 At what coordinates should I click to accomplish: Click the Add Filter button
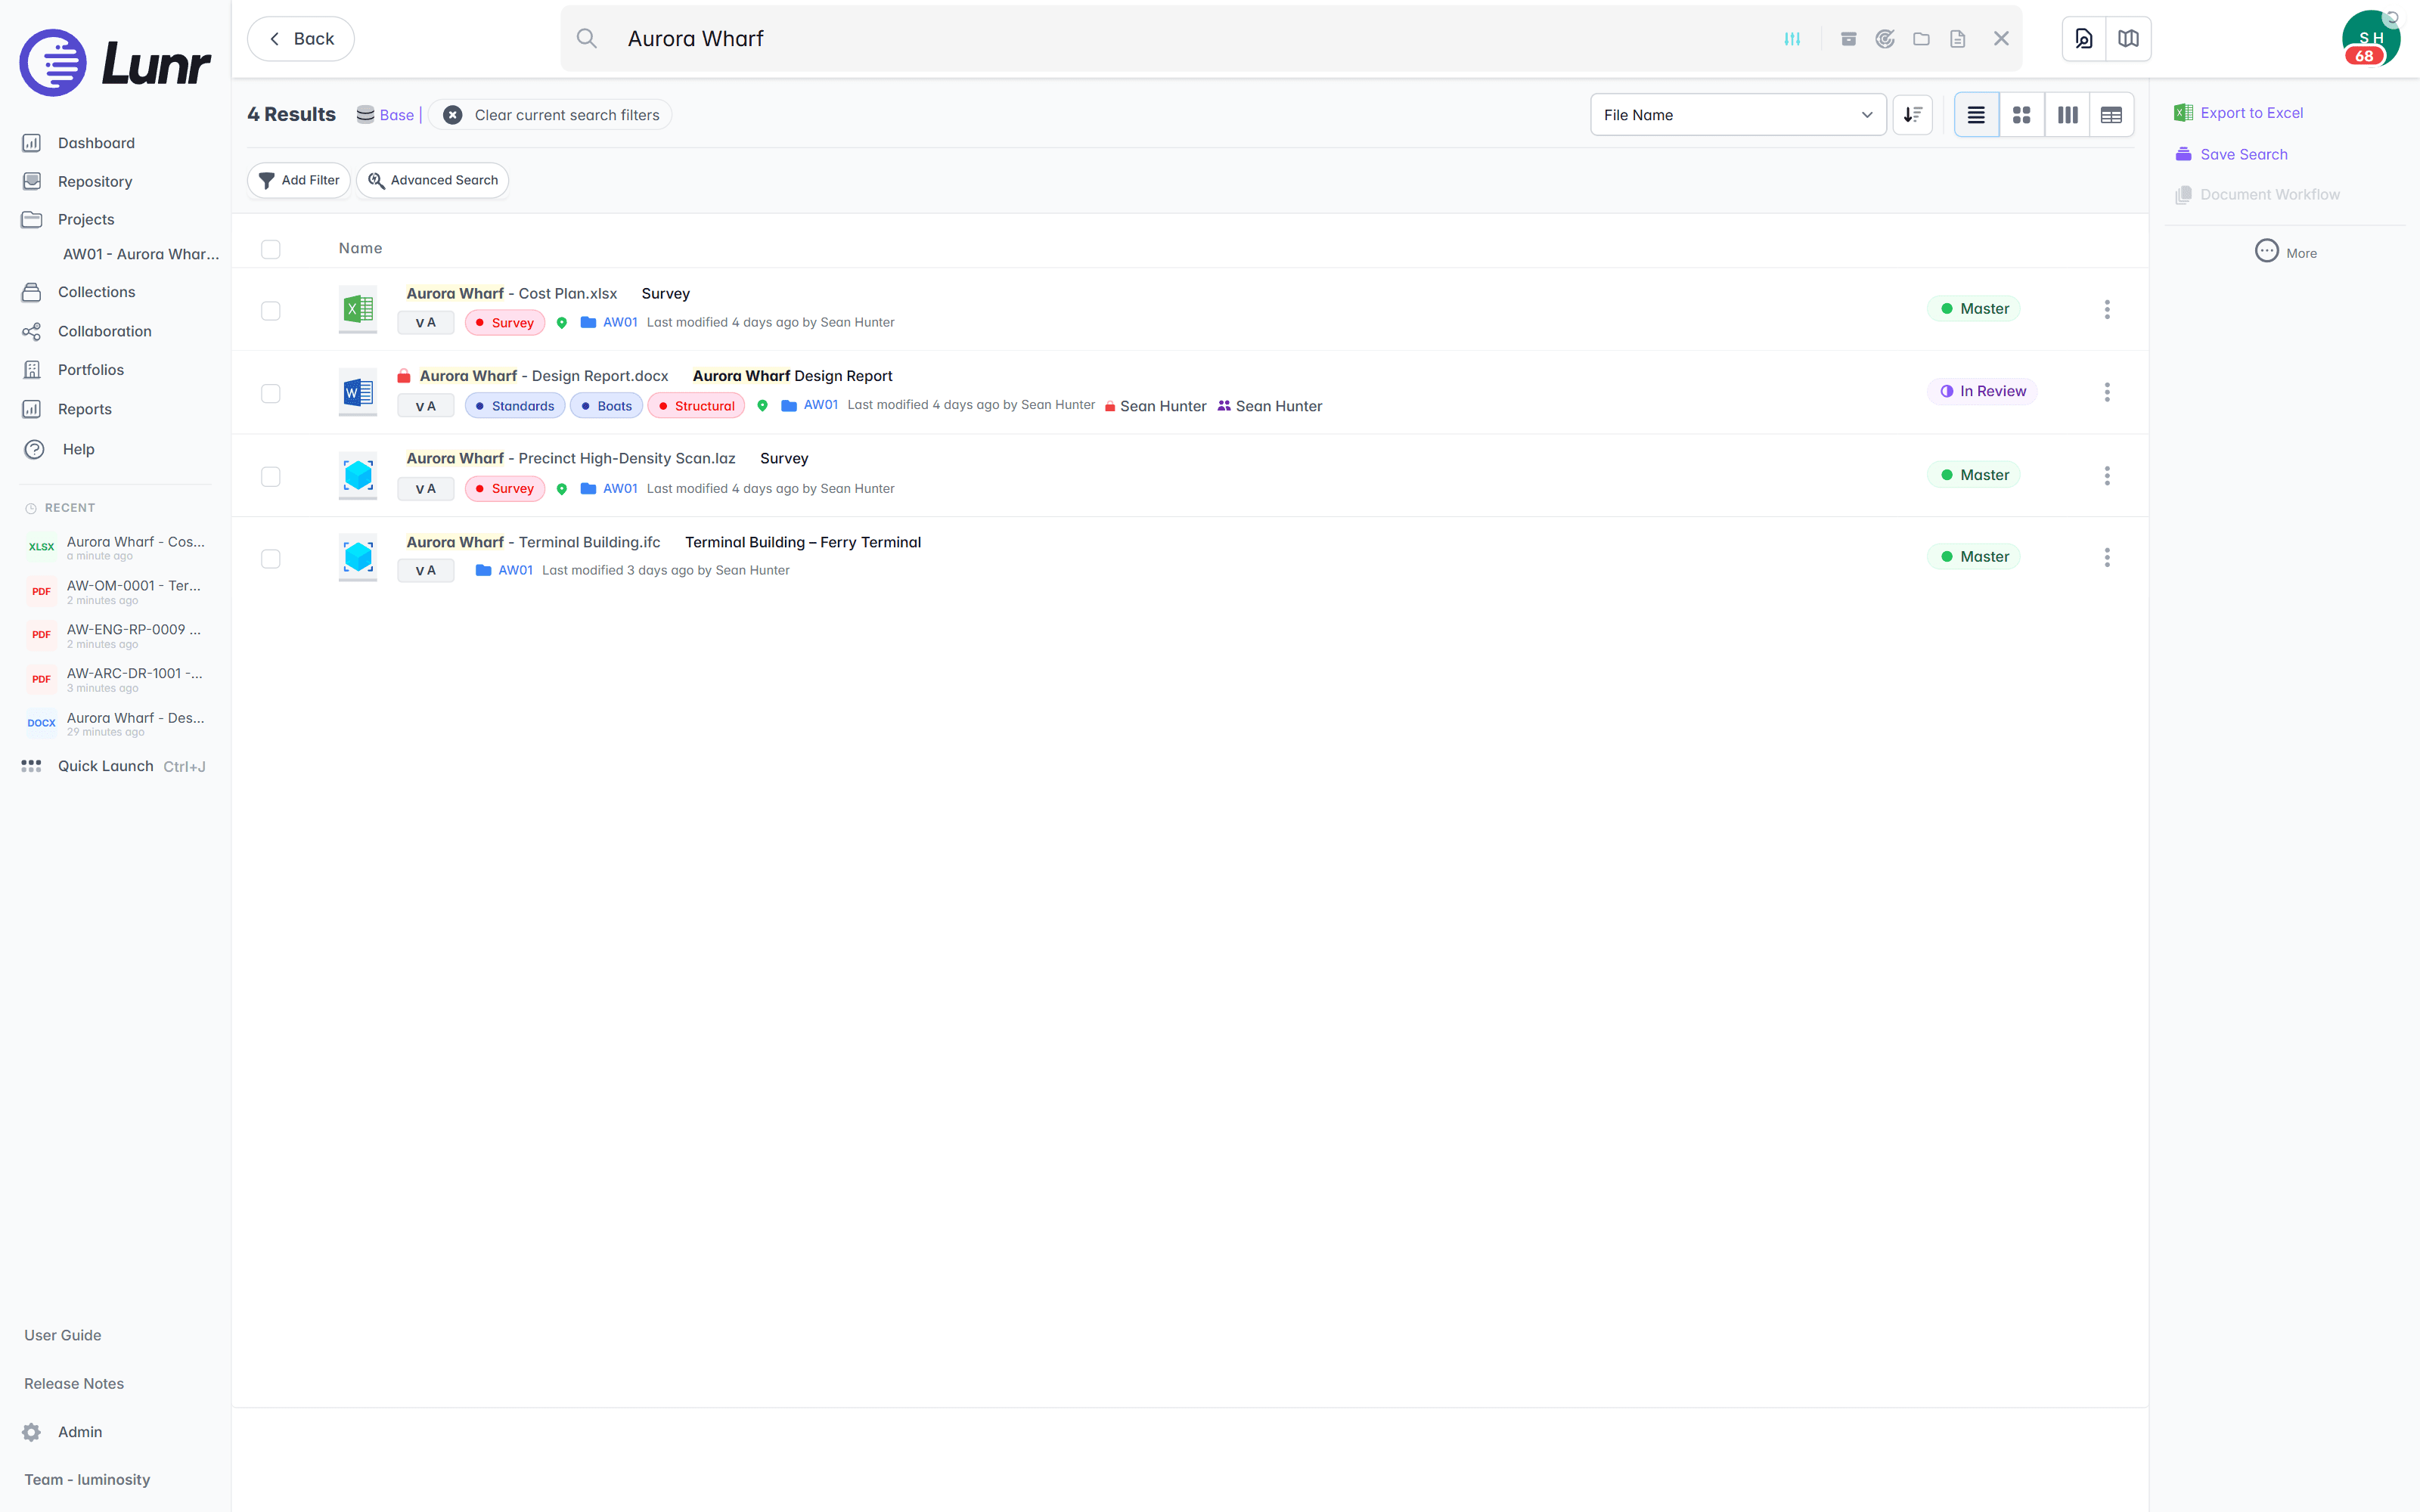click(299, 180)
